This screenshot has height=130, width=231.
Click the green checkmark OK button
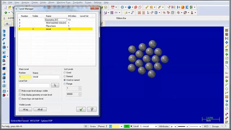pyautogui.click(x=81, y=109)
